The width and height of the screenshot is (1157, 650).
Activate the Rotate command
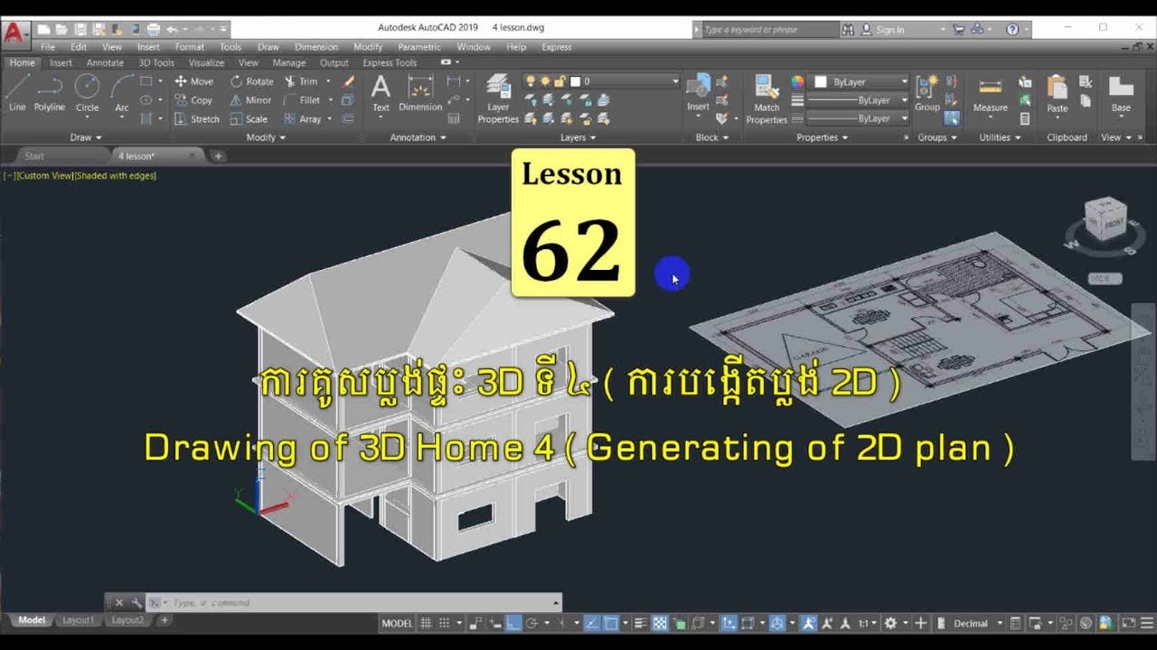(x=251, y=81)
